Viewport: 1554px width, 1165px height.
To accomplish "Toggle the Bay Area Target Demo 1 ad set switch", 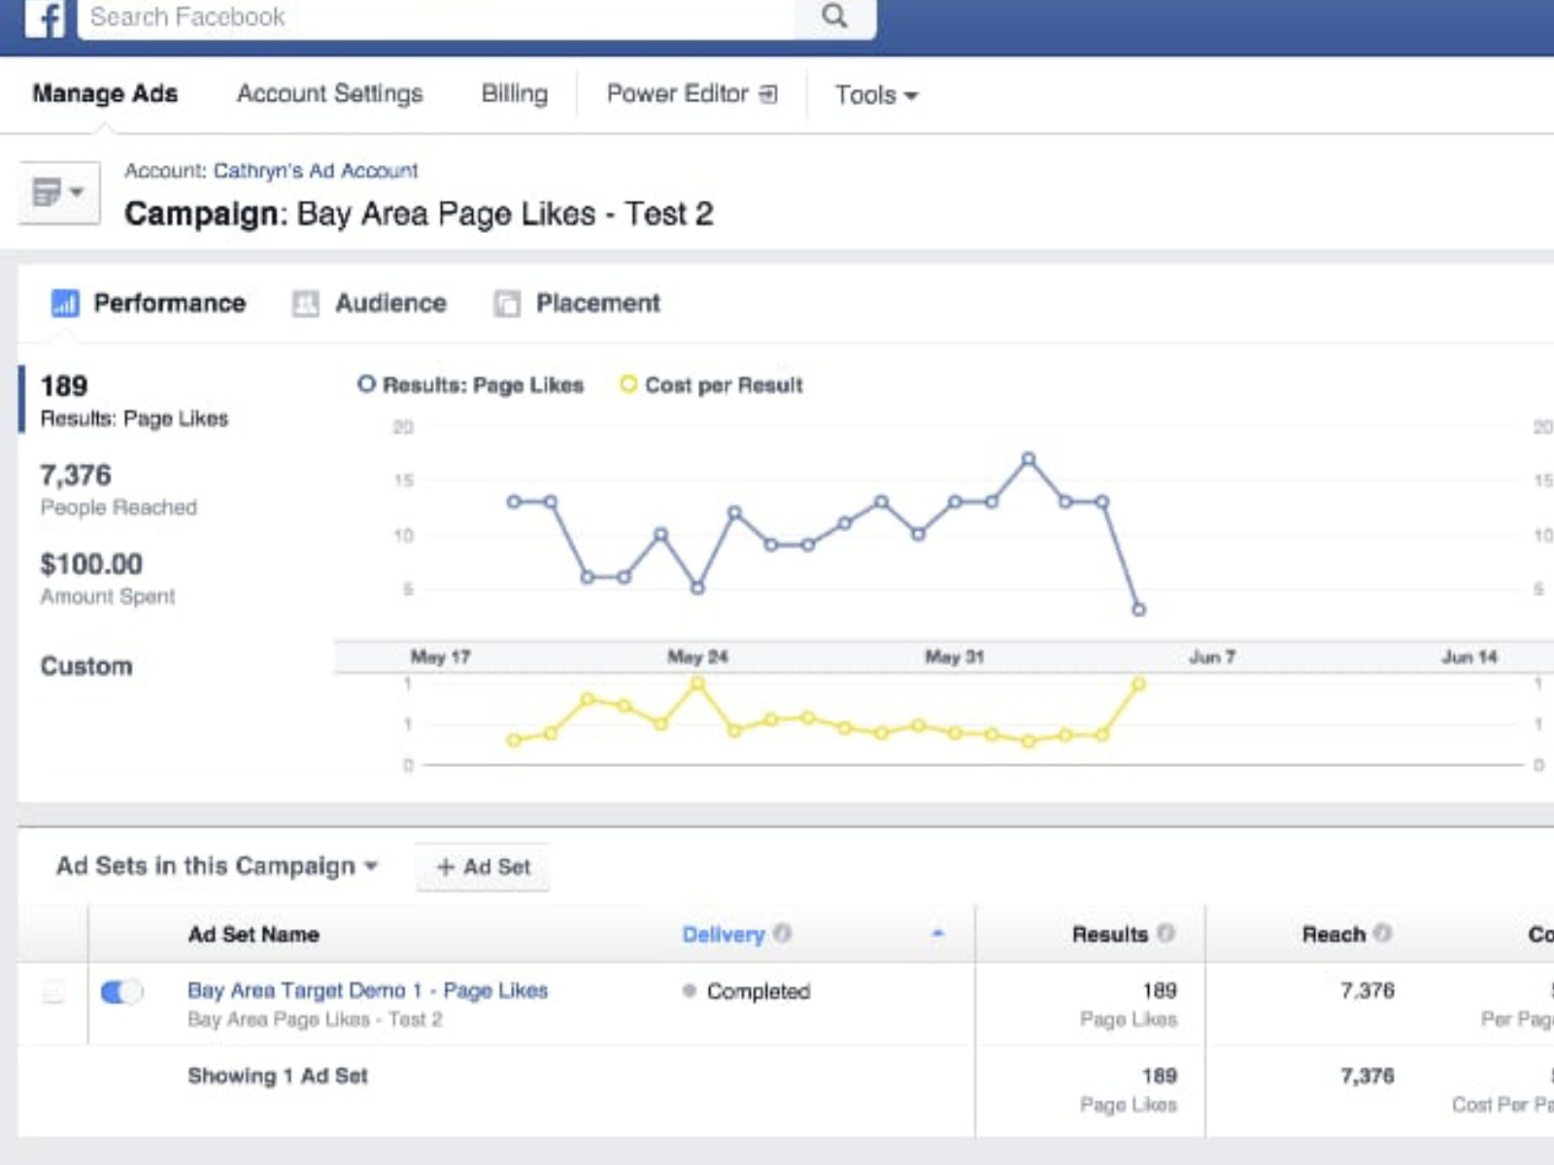I will point(121,991).
